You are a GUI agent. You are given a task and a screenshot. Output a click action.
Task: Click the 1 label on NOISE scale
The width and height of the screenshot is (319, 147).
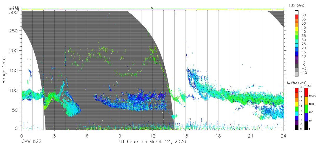click(309, 129)
